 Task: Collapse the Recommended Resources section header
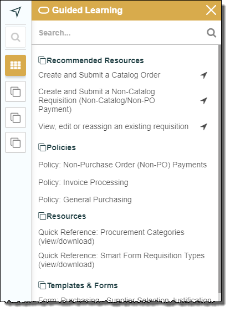tap(91, 60)
